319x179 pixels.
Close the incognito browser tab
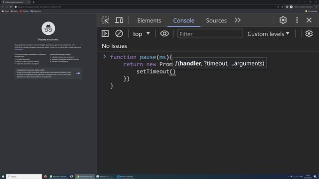pyautogui.click(x=29, y=2)
